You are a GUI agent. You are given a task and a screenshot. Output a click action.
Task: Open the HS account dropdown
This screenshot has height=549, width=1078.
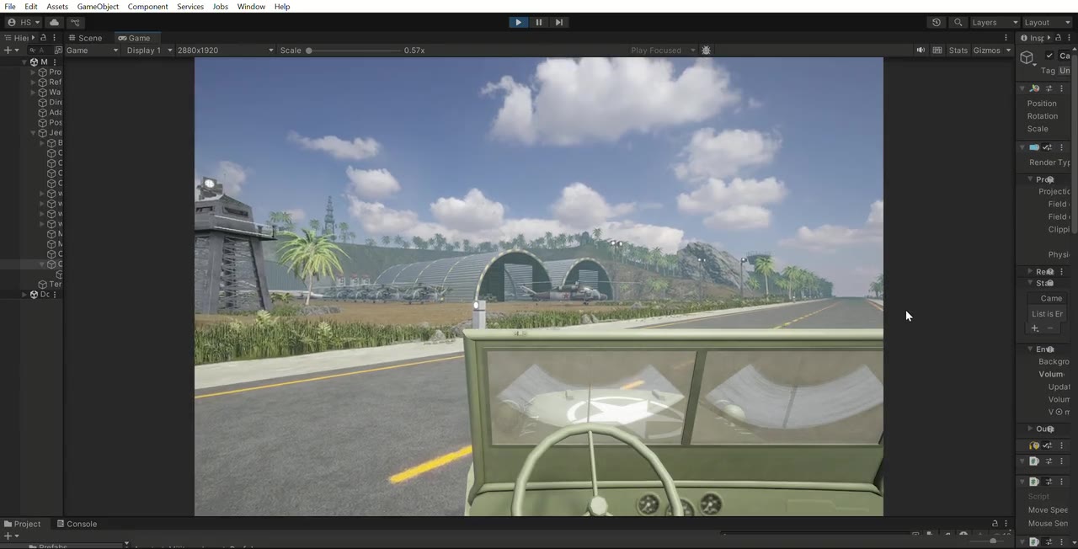(x=24, y=23)
